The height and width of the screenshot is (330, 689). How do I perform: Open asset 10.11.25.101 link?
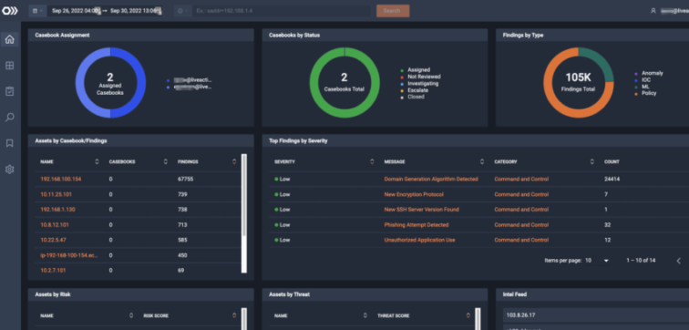point(56,194)
